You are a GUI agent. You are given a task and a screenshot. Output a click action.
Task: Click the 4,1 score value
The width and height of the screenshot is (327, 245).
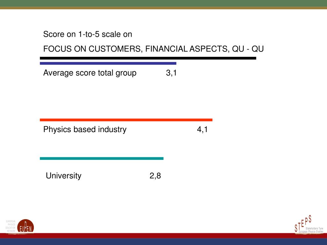[202, 130]
